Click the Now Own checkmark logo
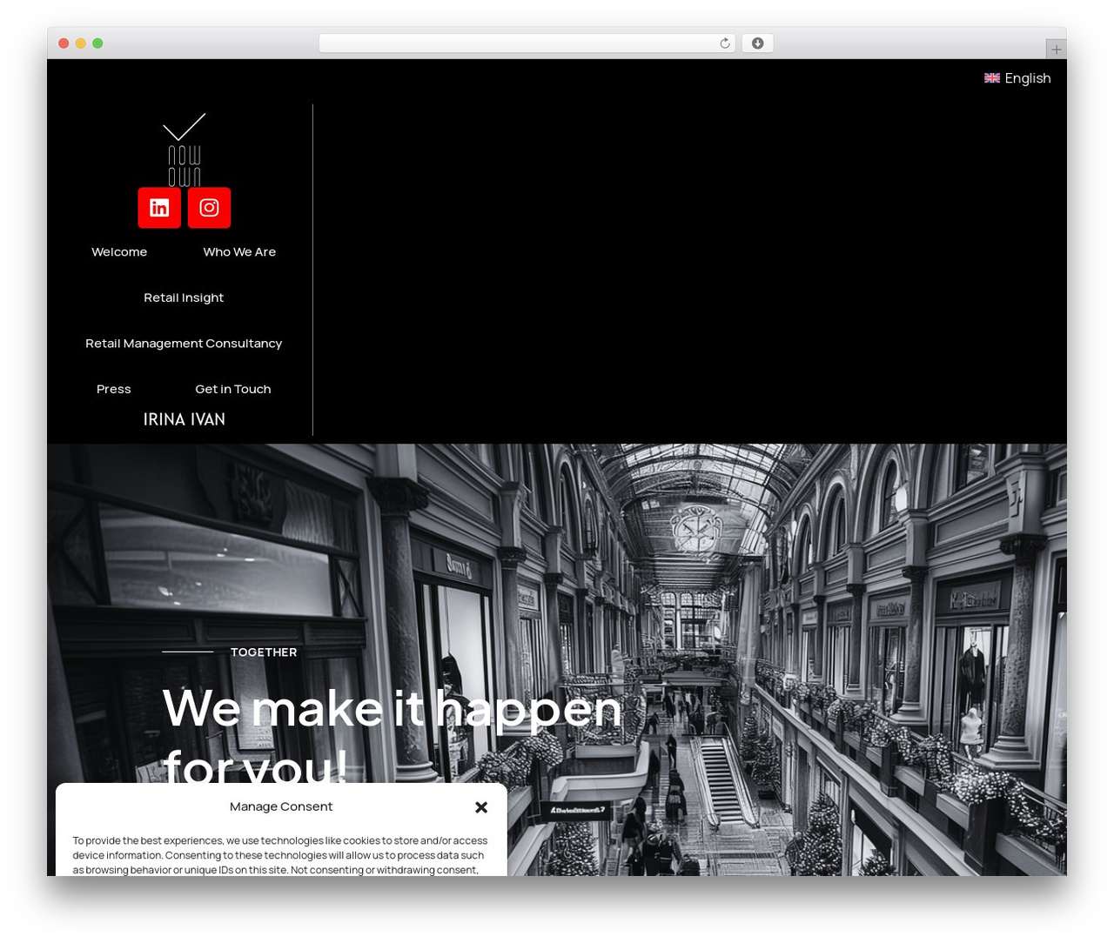This screenshot has height=943, width=1114. coord(184,150)
